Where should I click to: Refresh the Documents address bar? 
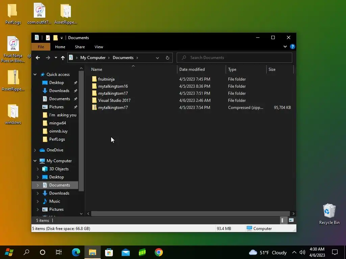(x=168, y=58)
